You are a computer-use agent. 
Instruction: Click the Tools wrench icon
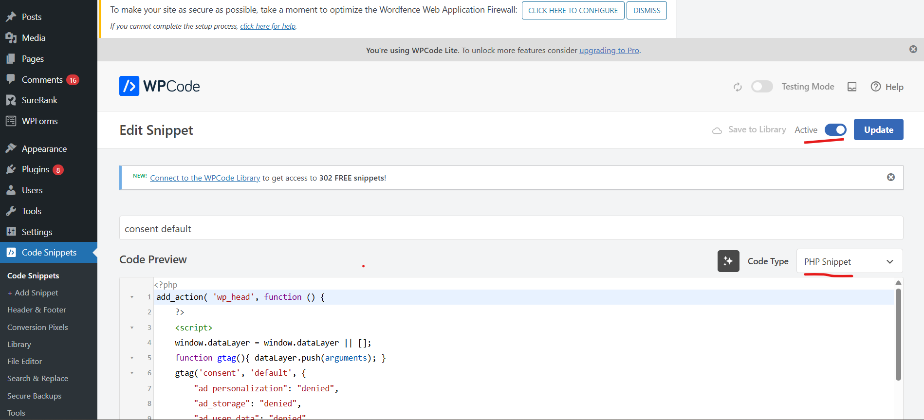[x=11, y=211]
